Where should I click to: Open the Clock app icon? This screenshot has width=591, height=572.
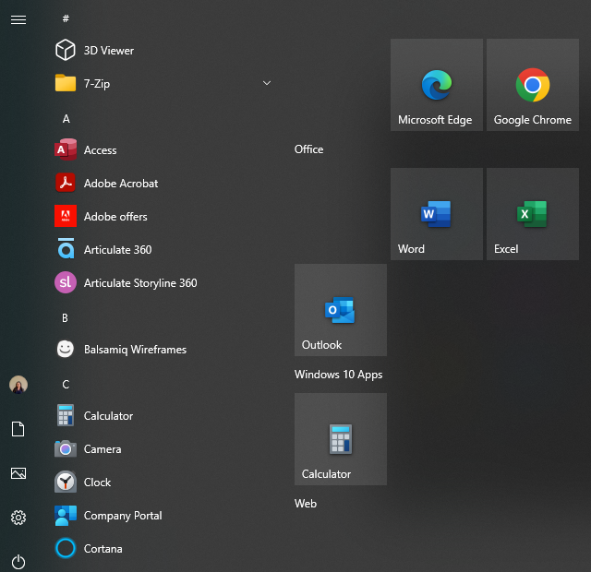66,482
